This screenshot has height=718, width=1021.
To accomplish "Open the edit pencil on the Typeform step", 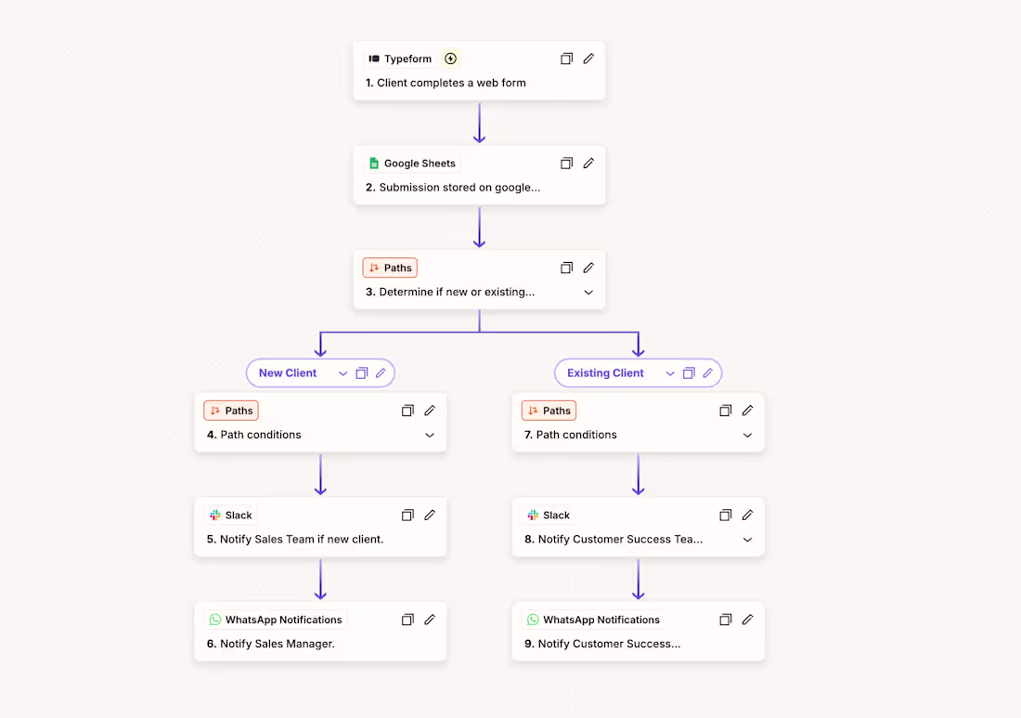I will (x=588, y=59).
